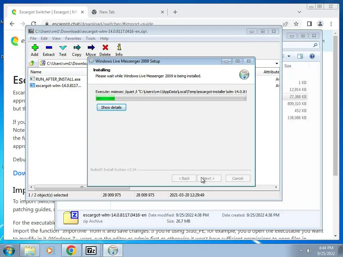Click the Cancel button in Setup
The height and width of the screenshot is (257, 343).
[x=238, y=178]
